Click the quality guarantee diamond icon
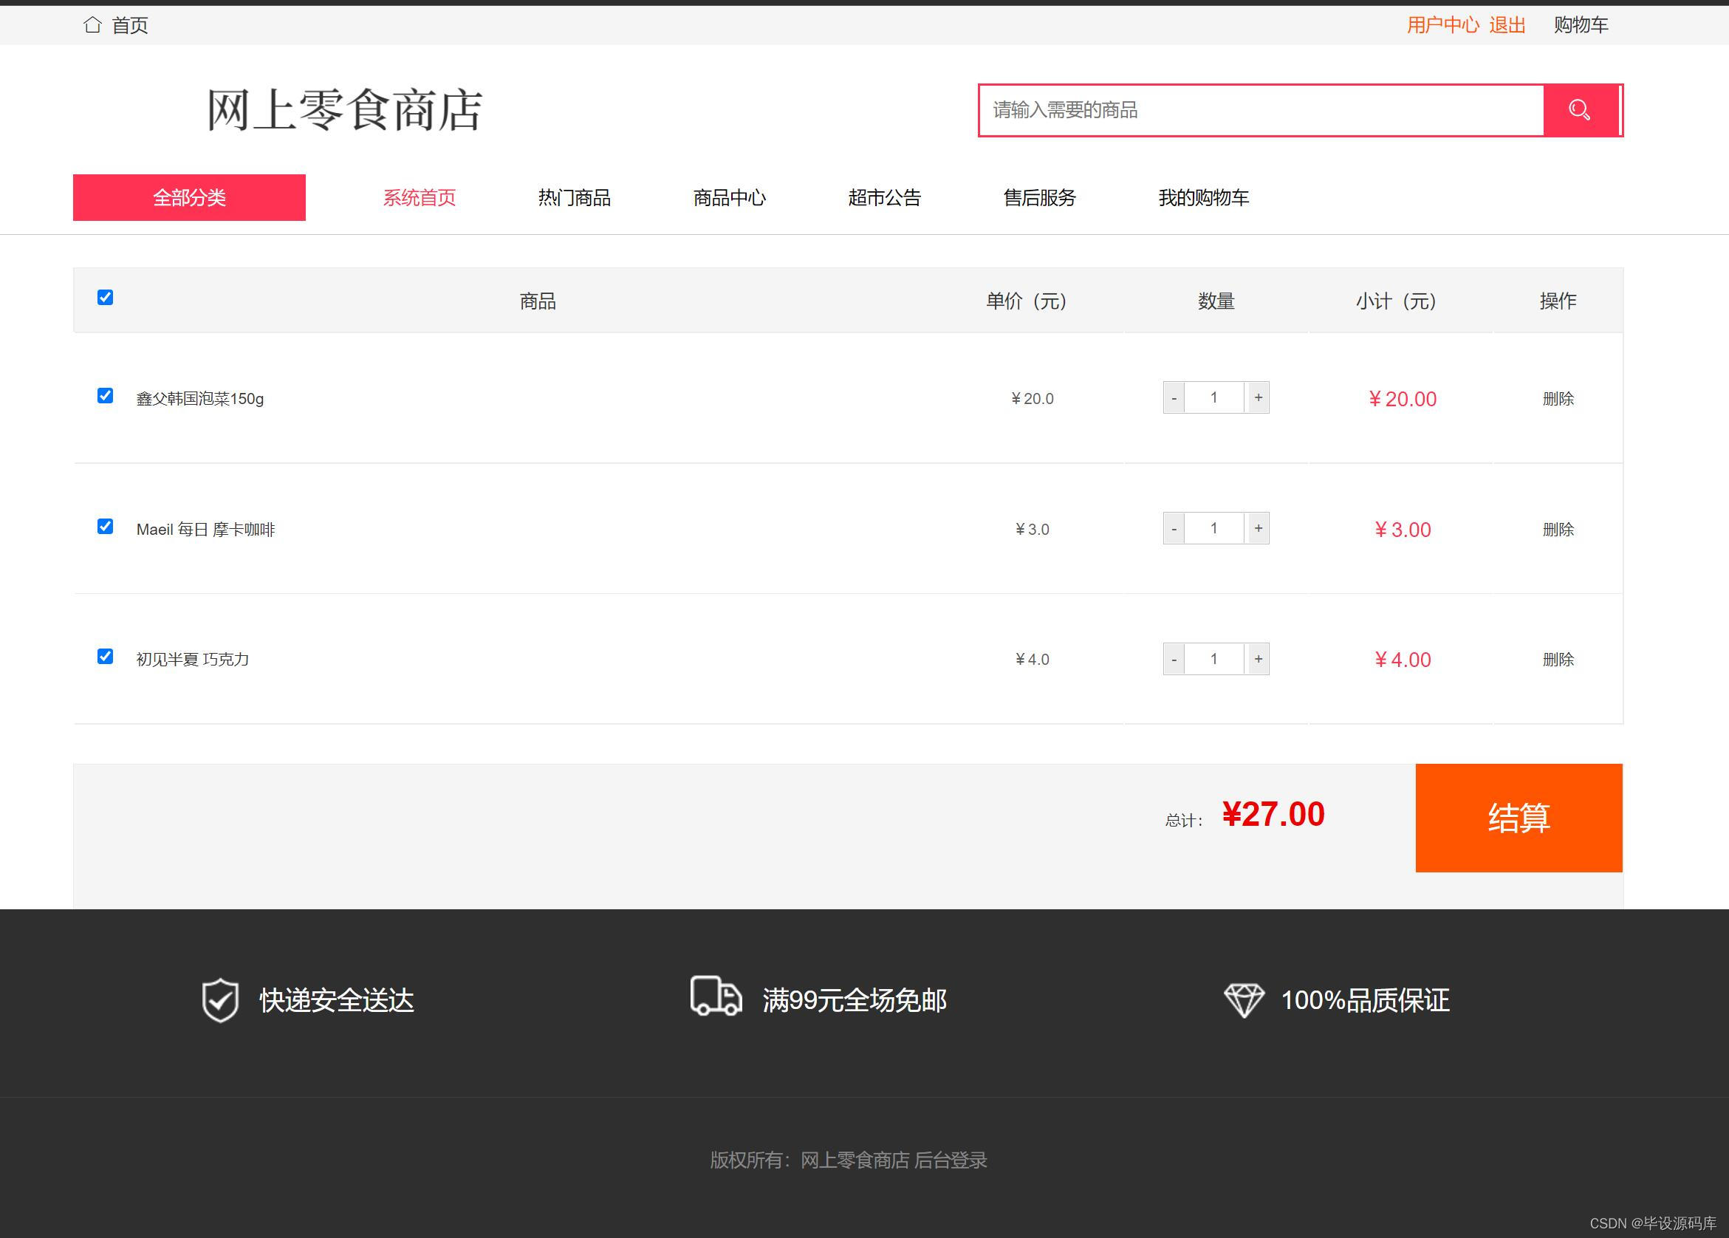This screenshot has width=1729, height=1238. [1244, 999]
